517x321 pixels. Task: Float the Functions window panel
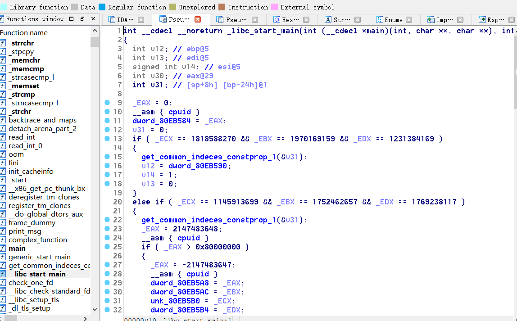click(x=82, y=19)
